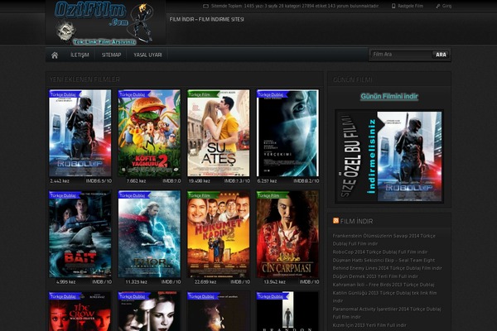The height and width of the screenshot is (331, 497).
Task: Click the 13.942 kez view count
Action: click(x=274, y=282)
